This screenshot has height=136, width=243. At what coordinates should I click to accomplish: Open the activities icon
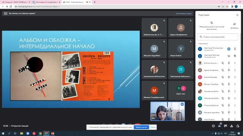232,126
